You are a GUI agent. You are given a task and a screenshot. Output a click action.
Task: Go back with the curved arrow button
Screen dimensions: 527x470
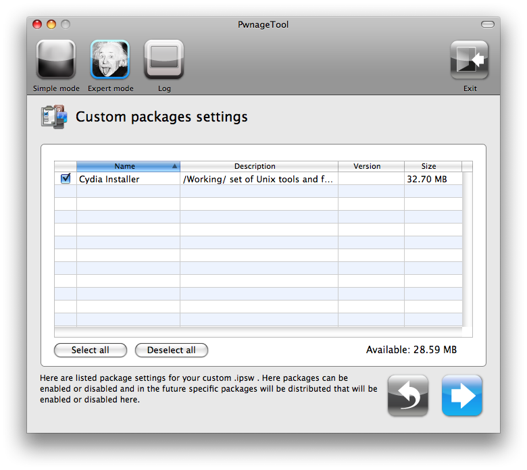point(407,396)
